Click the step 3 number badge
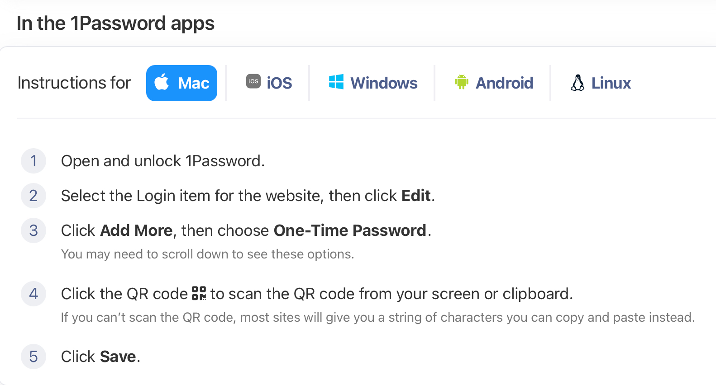The width and height of the screenshot is (716, 385). (x=33, y=230)
